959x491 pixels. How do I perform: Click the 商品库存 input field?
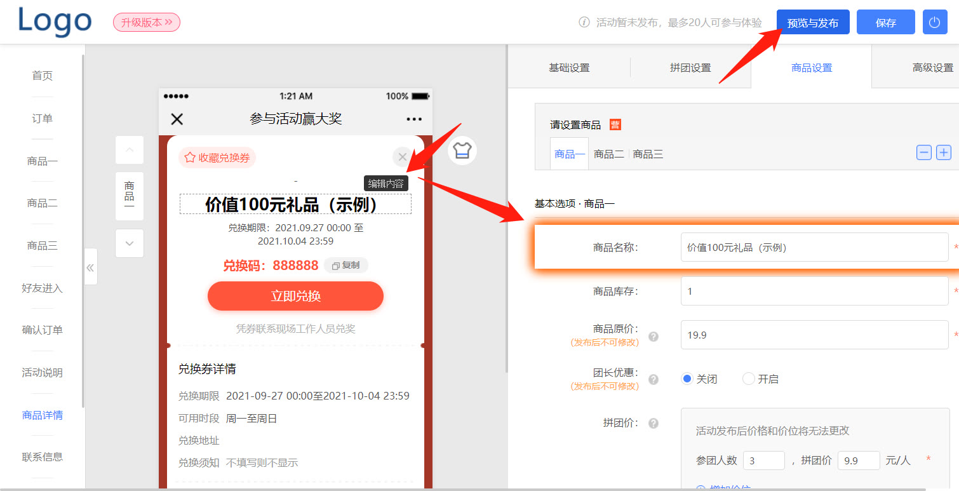(x=814, y=291)
